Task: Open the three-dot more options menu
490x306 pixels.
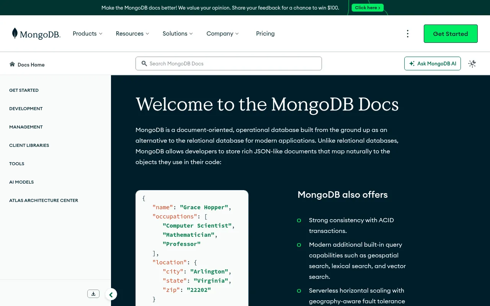Action: tap(408, 34)
